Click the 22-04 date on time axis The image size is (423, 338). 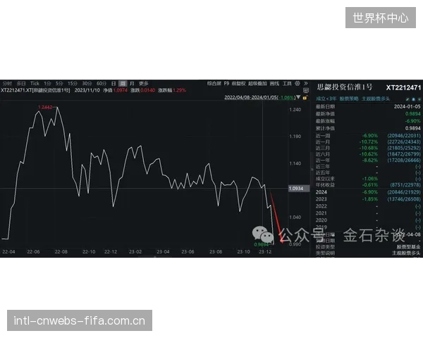(x=8, y=252)
